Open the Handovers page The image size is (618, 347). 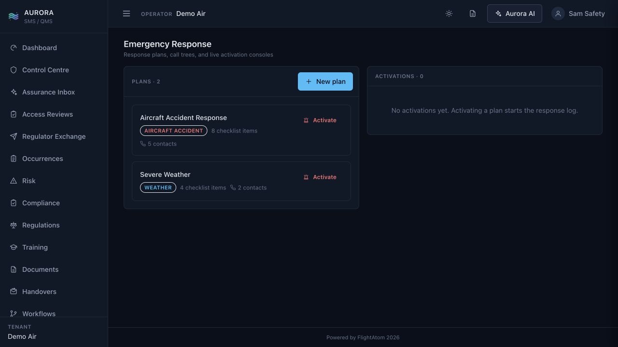click(54, 292)
